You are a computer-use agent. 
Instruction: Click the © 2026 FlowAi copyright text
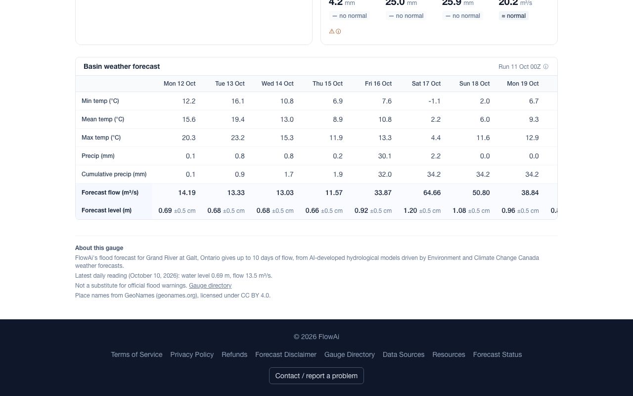tap(316, 337)
